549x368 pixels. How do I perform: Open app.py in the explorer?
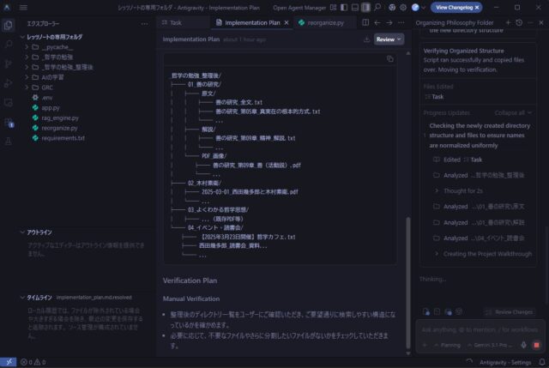click(x=51, y=108)
